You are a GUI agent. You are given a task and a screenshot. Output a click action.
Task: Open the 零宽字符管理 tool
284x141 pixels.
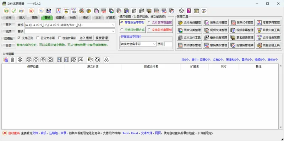pos(268,23)
